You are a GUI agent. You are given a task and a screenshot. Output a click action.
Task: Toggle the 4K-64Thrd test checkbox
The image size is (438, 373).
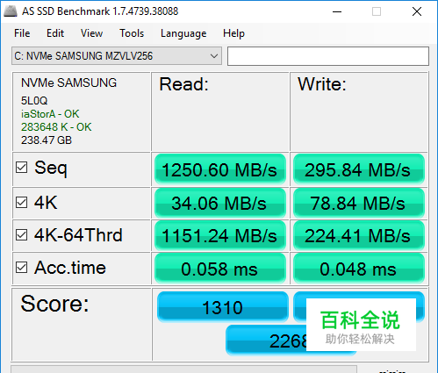[22, 235]
